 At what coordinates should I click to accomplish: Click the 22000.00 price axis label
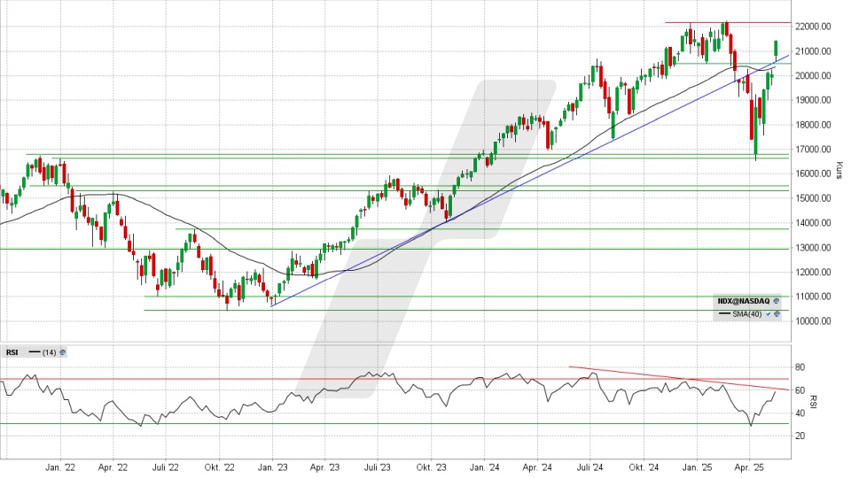813,27
